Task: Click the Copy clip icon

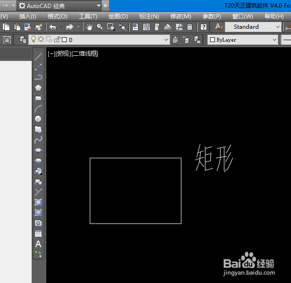Action: coord(6,27)
